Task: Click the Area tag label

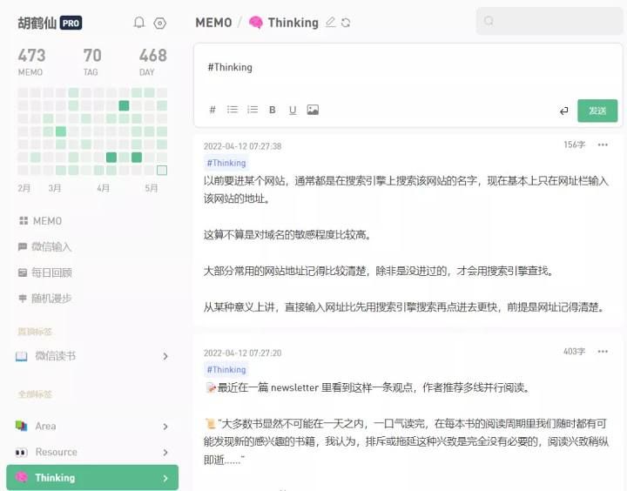Action: (x=45, y=427)
